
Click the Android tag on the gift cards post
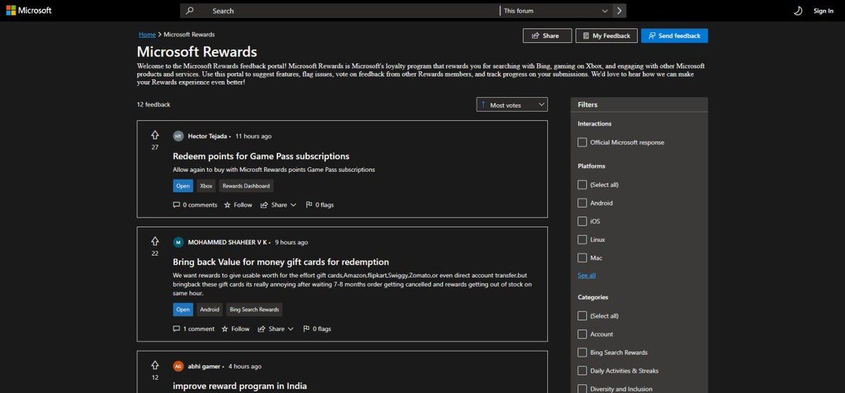210,309
